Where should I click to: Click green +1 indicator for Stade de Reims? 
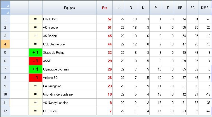pyautogui.click(x=36, y=53)
